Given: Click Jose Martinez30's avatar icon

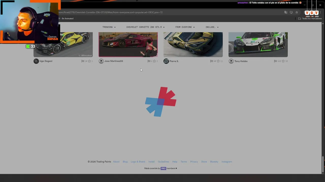Looking at the screenshot, I should pos(101,61).
